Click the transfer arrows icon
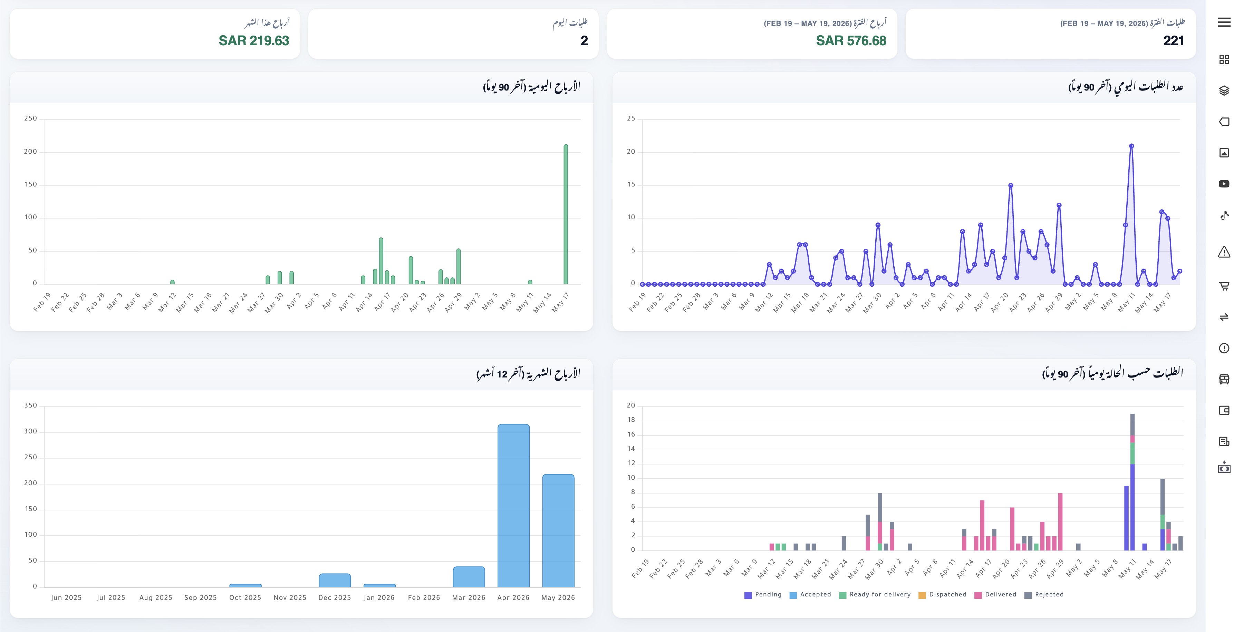The width and height of the screenshot is (1243, 632). pos(1224,317)
